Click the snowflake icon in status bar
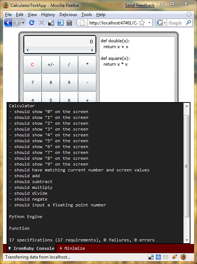197x264 pixels. pos(158,257)
